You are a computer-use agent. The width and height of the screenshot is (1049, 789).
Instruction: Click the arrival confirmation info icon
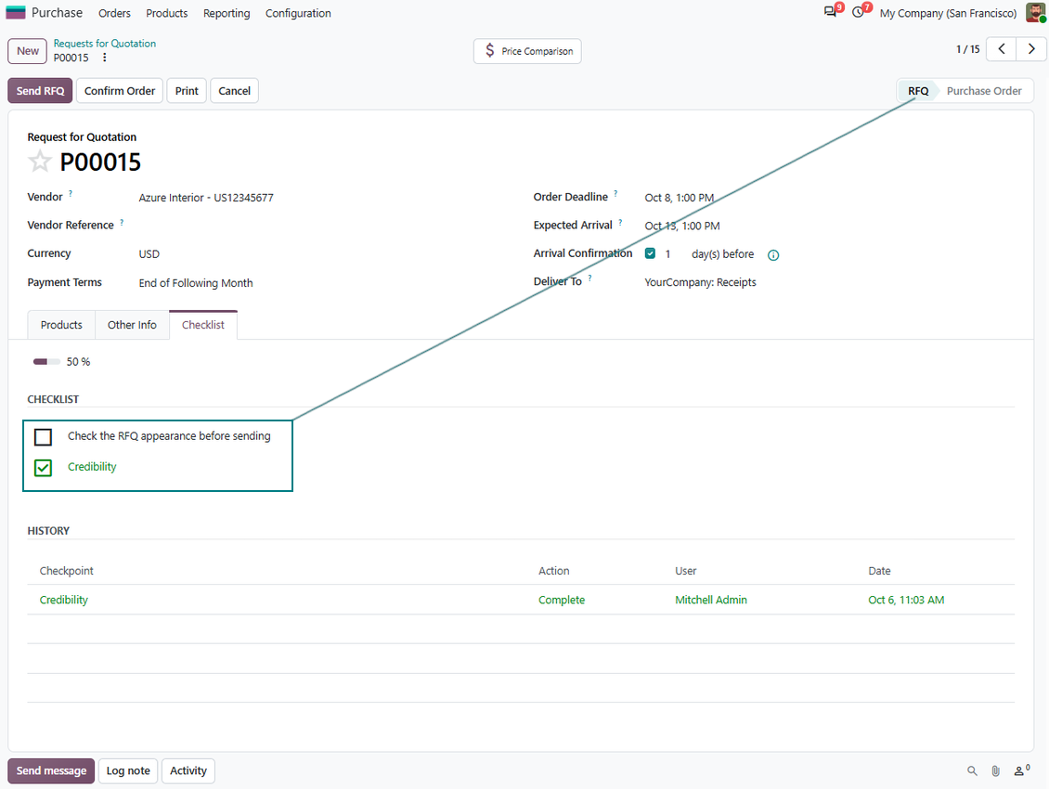click(773, 255)
